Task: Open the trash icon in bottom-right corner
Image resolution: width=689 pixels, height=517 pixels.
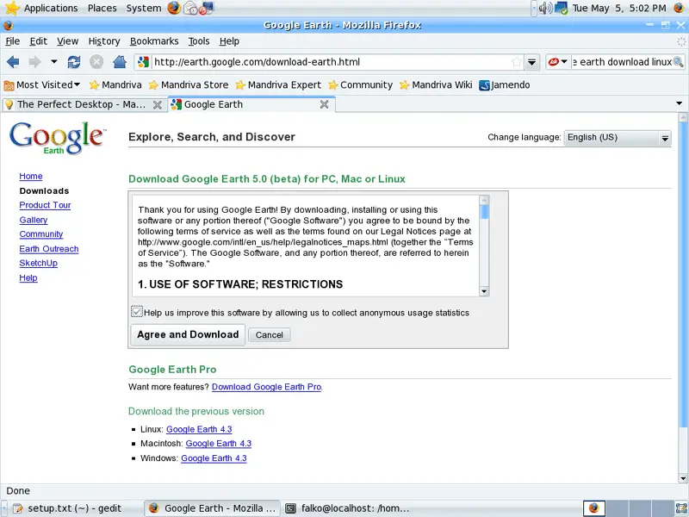Action: point(681,508)
